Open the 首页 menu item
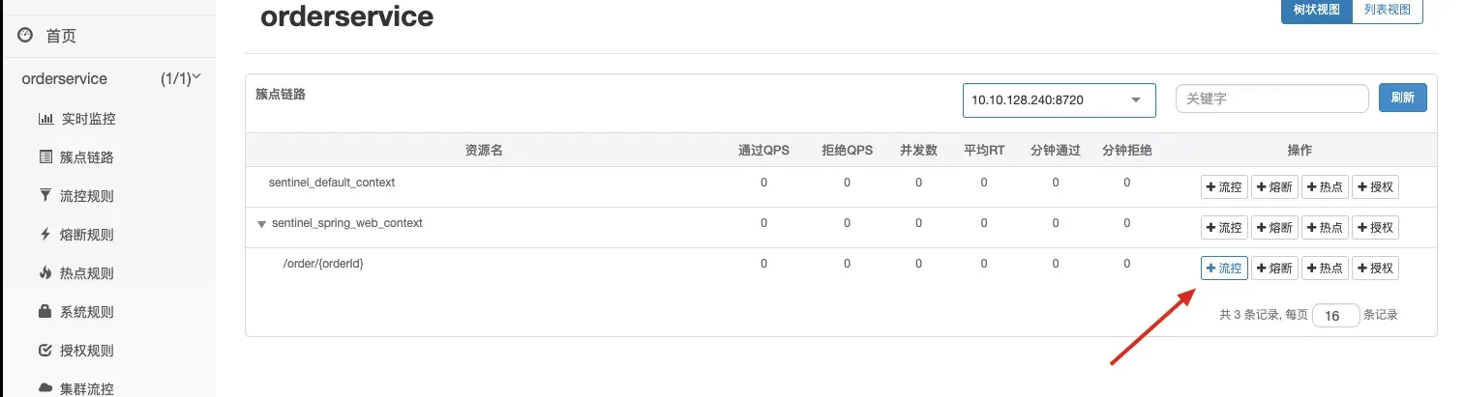This screenshot has width=1464, height=397. pos(61,36)
